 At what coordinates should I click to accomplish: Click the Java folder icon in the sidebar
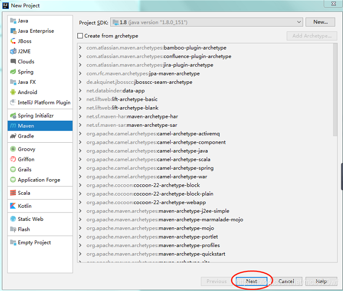pyautogui.click(x=13, y=21)
